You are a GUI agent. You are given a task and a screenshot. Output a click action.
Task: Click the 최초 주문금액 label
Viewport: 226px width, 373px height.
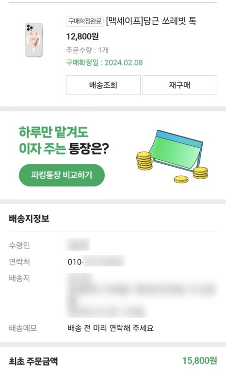pyautogui.click(x=33, y=361)
